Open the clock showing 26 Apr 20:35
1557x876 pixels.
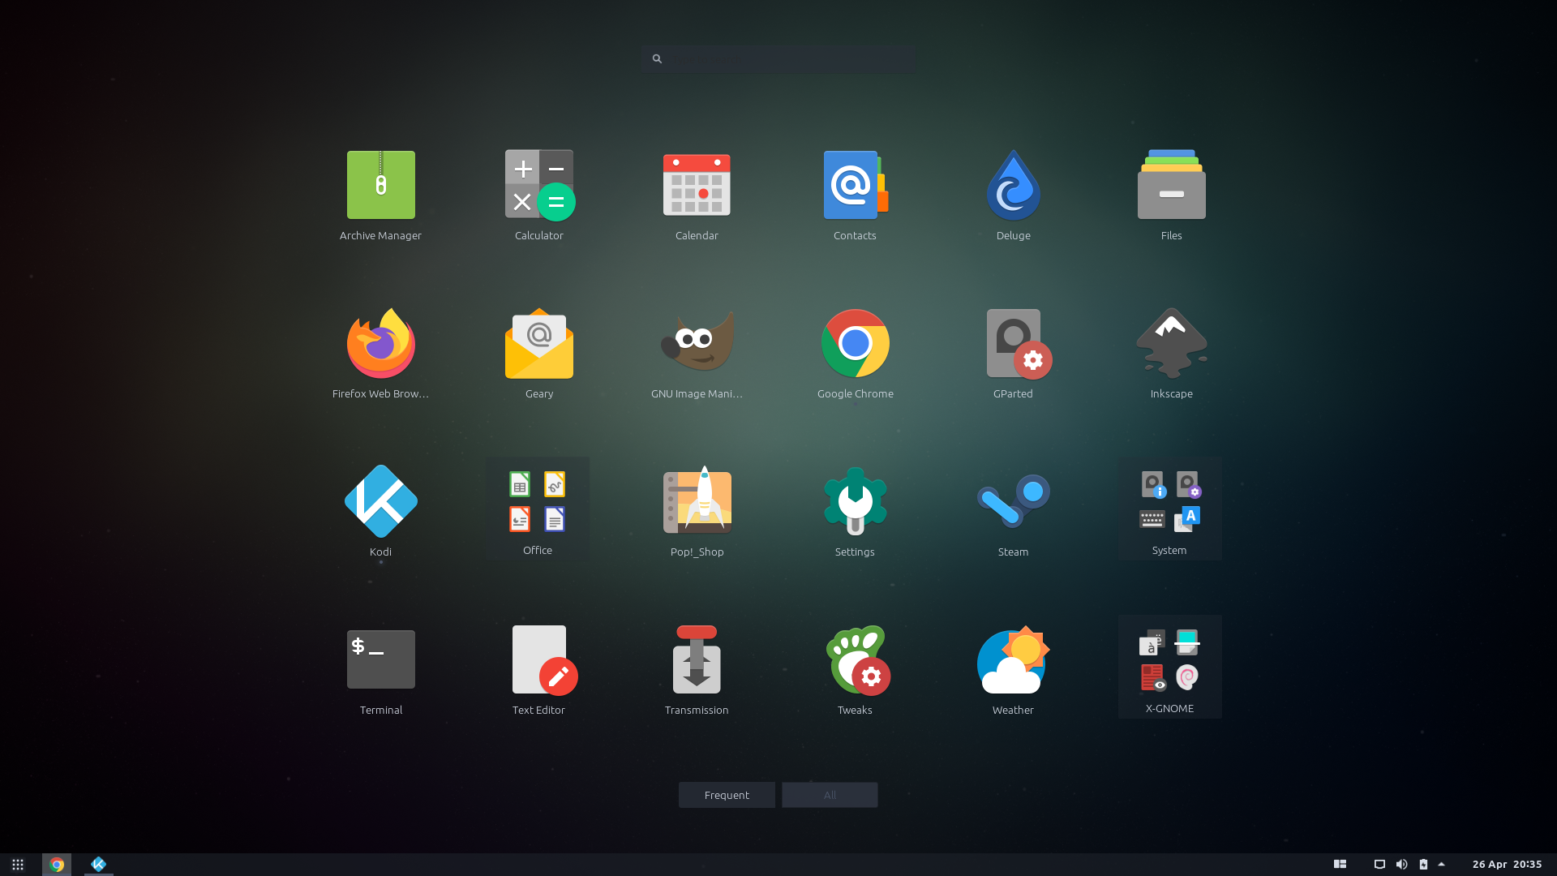(1507, 865)
